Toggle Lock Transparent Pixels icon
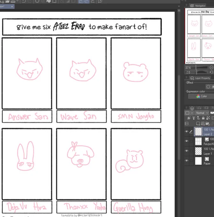Viewport: 214px width, 217px height. pos(208,118)
